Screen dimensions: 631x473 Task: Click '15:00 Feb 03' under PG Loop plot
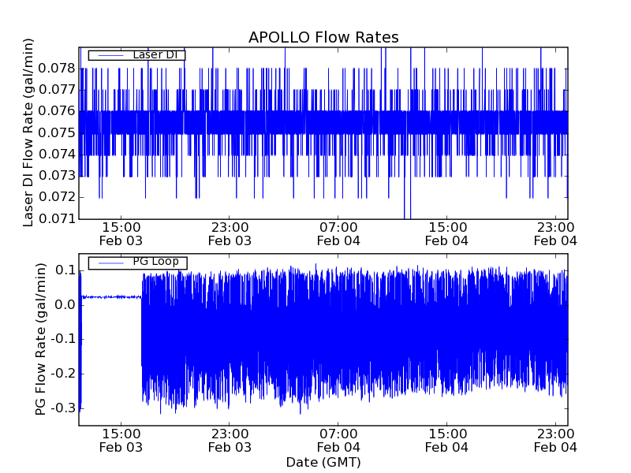pos(121,441)
